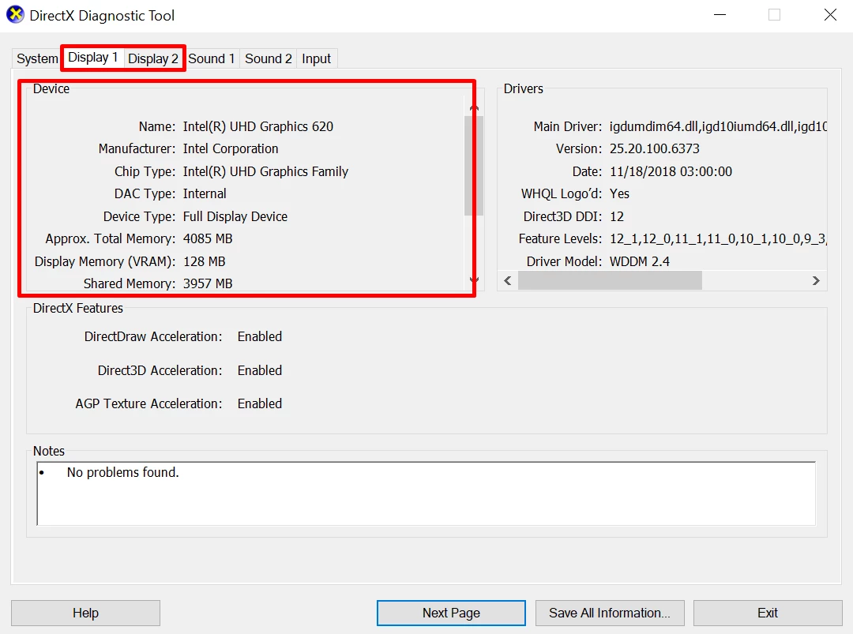Select the Display 1 tab
This screenshot has height=634, width=853.
(93, 58)
